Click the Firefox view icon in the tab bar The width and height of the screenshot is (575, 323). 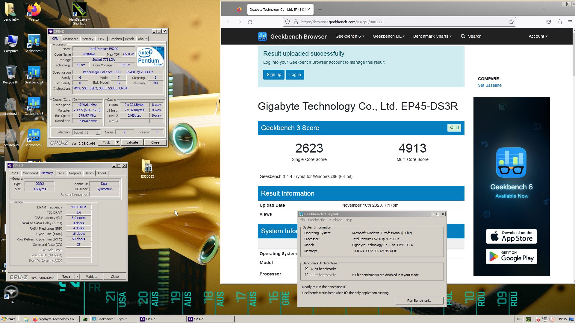[x=239, y=10]
